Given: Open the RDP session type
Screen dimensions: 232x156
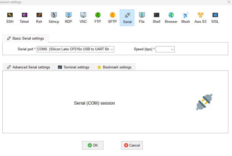Looking at the screenshot, I should point(68,18).
